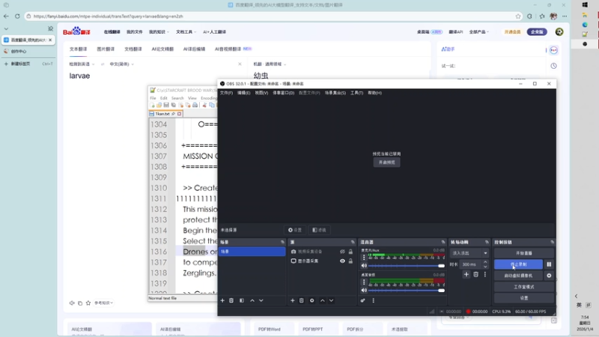Open machine translation domain dropdown
The height and width of the screenshot is (337, 599).
270,64
